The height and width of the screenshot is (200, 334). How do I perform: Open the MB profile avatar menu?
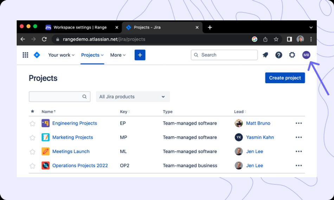[306, 55]
